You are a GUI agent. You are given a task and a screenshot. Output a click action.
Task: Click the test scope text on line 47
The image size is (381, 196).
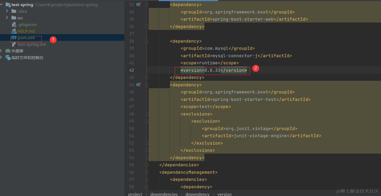(204, 106)
